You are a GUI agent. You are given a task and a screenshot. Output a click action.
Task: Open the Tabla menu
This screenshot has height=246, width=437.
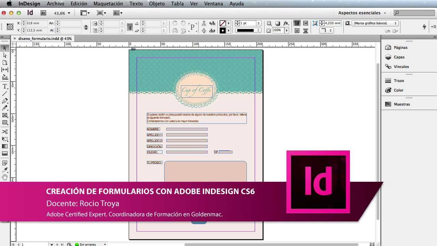point(177,4)
